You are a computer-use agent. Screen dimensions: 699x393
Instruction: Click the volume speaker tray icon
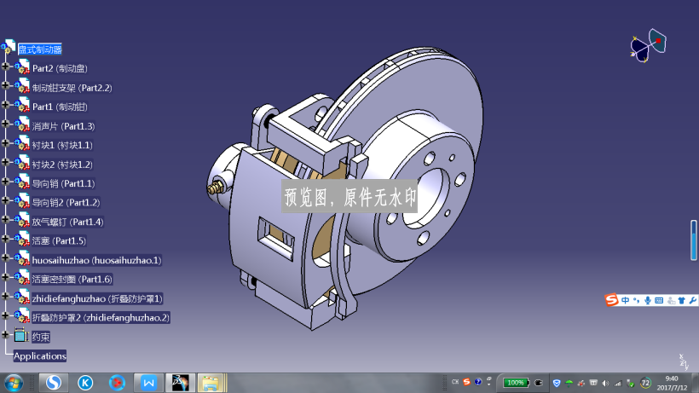point(605,383)
